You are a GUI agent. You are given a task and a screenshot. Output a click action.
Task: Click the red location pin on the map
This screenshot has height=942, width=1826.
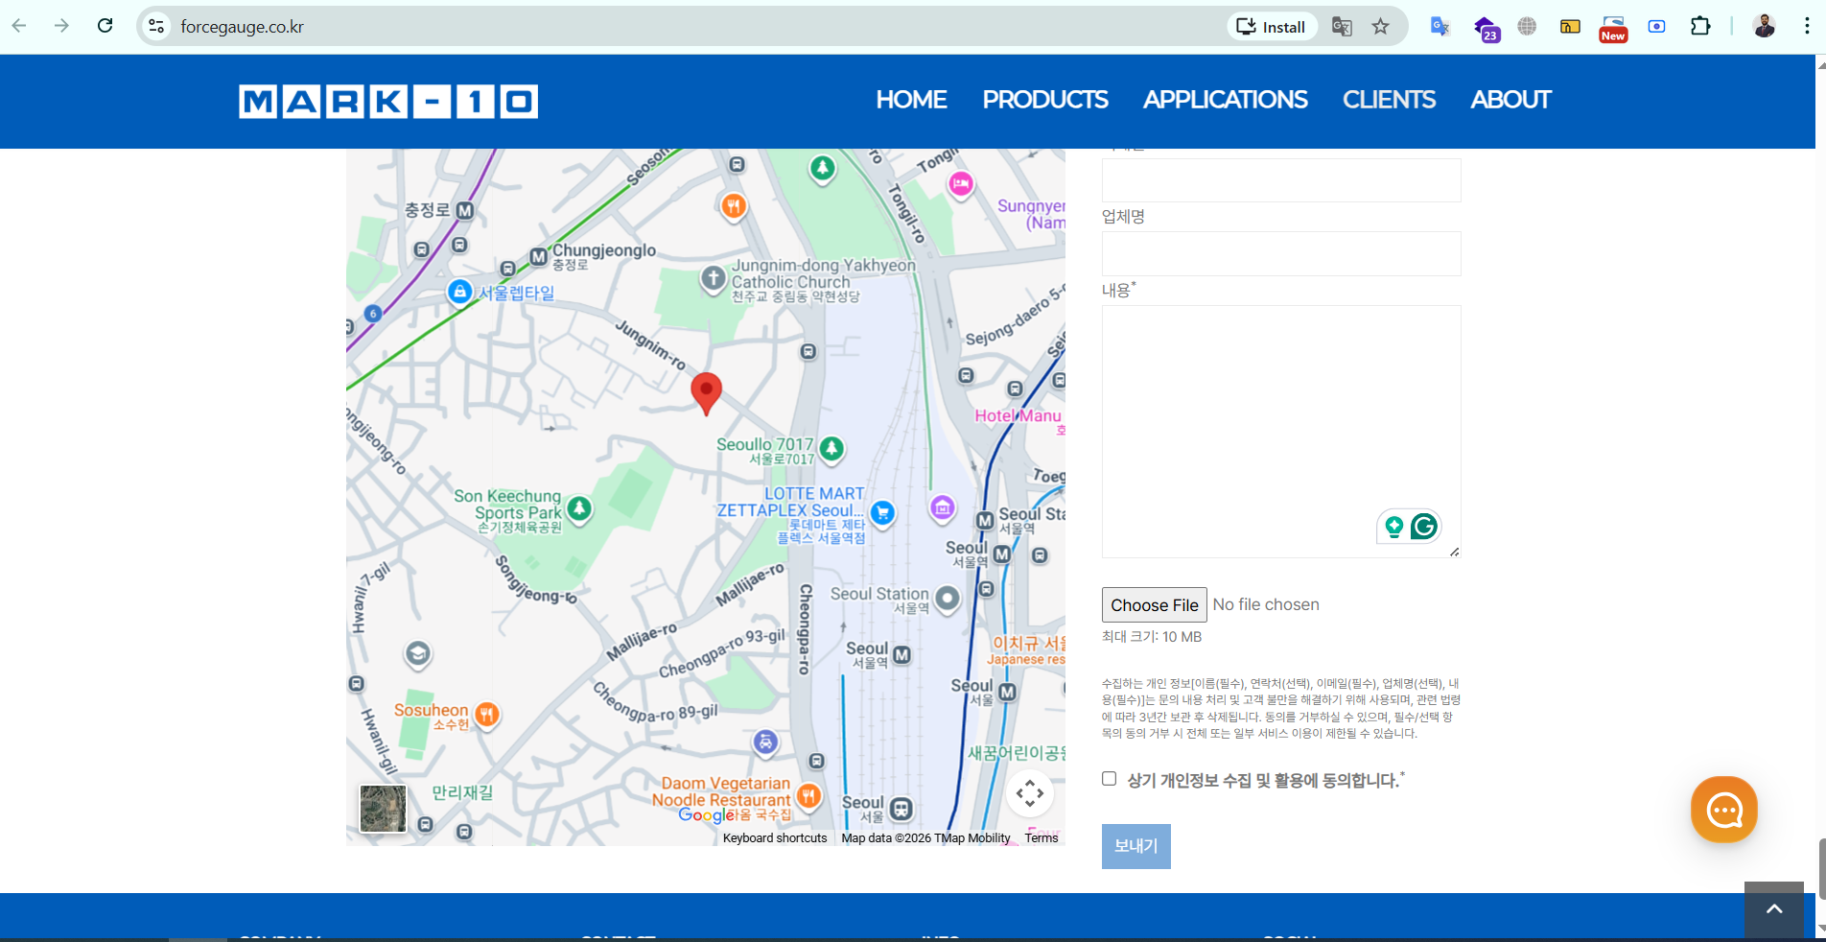click(706, 392)
